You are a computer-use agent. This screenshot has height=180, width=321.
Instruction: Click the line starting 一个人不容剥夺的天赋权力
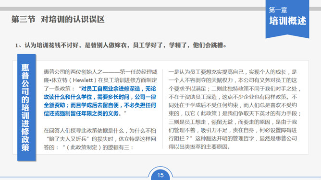coord(233,80)
